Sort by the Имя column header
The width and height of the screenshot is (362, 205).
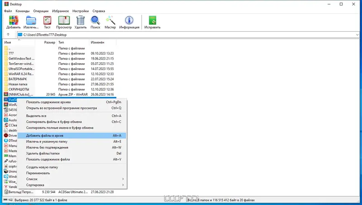(19, 42)
